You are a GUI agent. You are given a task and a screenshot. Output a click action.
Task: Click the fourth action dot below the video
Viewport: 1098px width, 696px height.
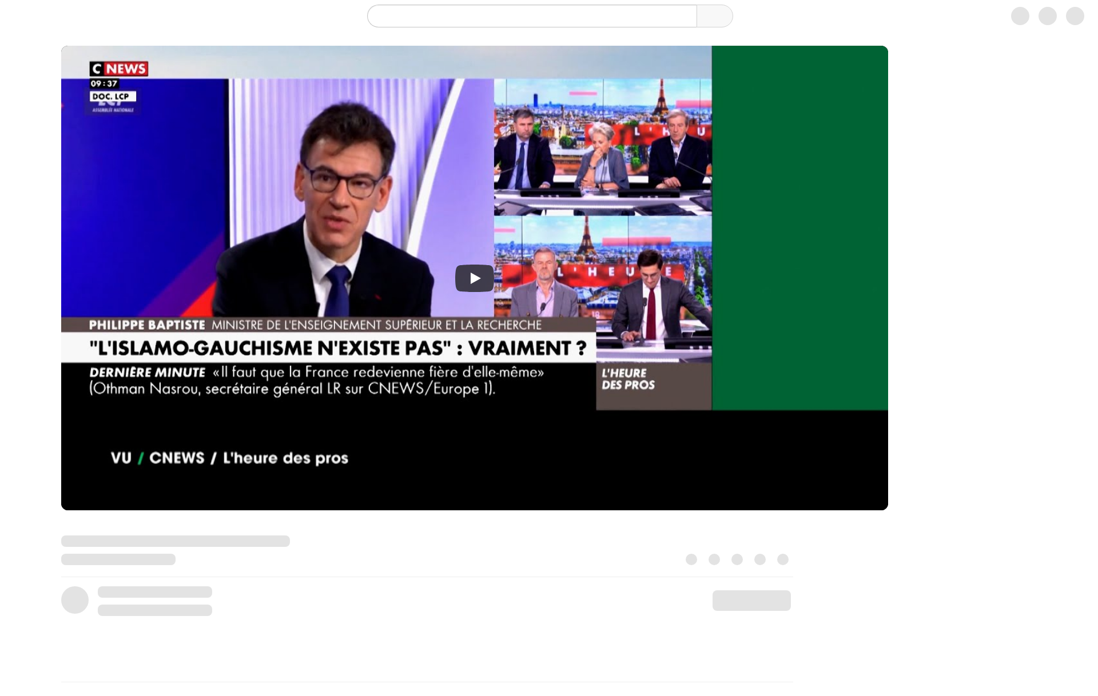pyautogui.click(x=760, y=559)
